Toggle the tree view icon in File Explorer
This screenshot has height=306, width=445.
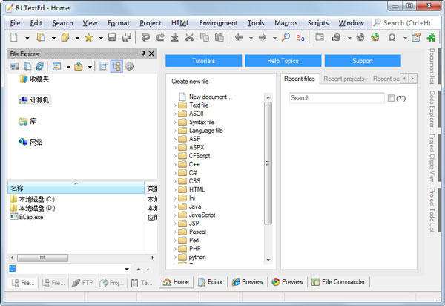coord(116,66)
